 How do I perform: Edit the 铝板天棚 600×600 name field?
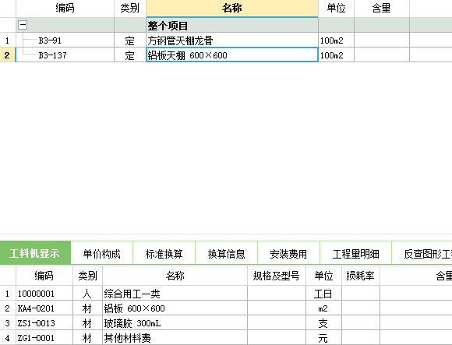[x=232, y=55]
